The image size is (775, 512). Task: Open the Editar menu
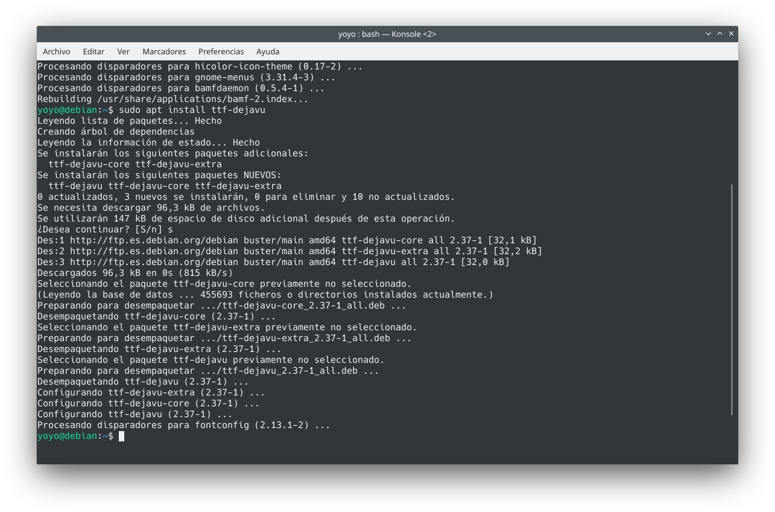tap(93, 51)
